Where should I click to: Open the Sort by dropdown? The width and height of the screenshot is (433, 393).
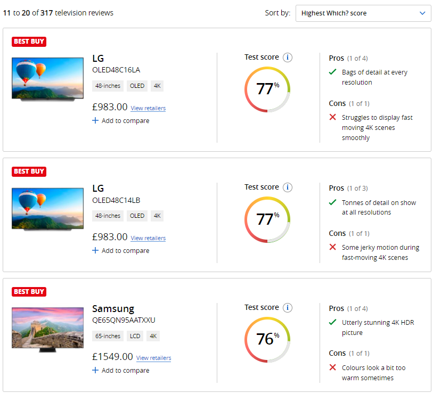[363, 13]
